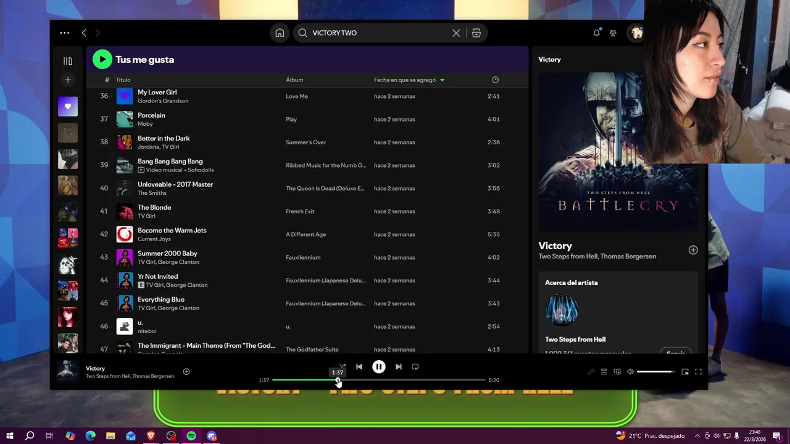790x444 pixels.
Task: Open album The Godfather Suite
Action: 312,350
